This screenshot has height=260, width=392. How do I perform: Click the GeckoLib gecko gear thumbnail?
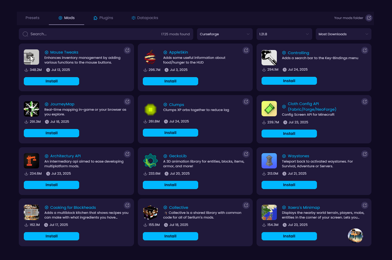151,161
